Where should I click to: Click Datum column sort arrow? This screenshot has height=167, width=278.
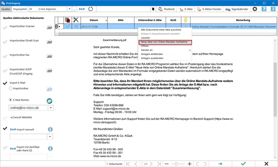pyautogui.click(x=106, y=20)
